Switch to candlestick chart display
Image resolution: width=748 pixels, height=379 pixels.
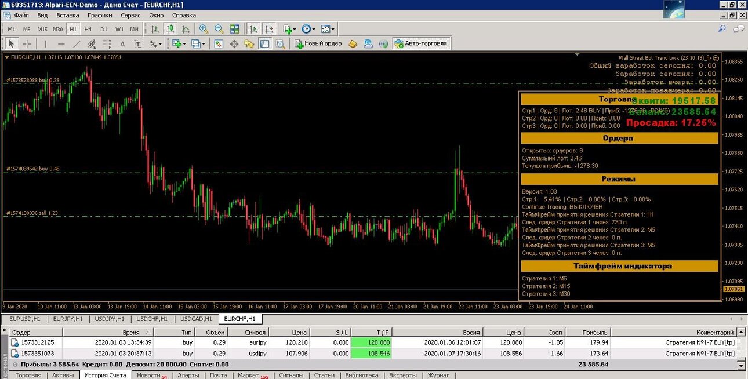point(170,29)
